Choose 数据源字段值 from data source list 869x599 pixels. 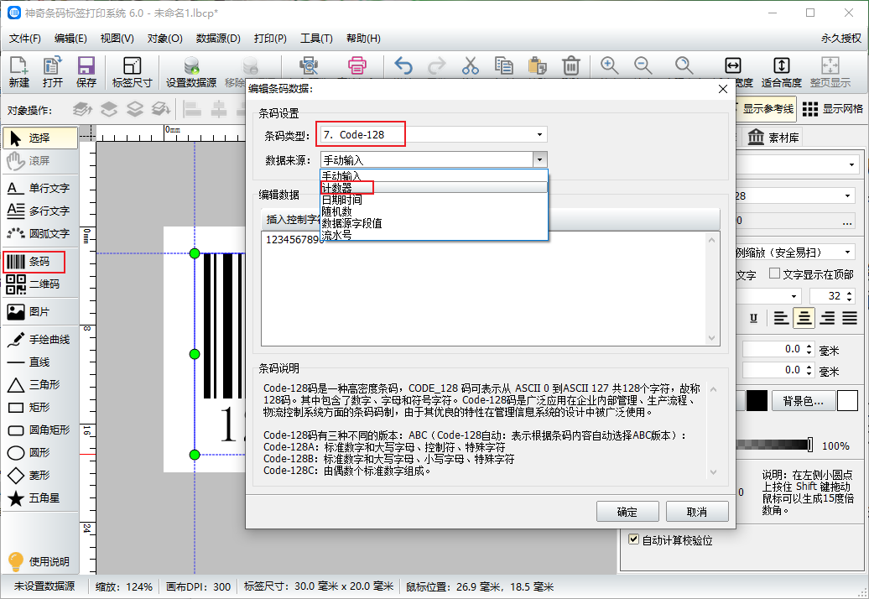434,223
